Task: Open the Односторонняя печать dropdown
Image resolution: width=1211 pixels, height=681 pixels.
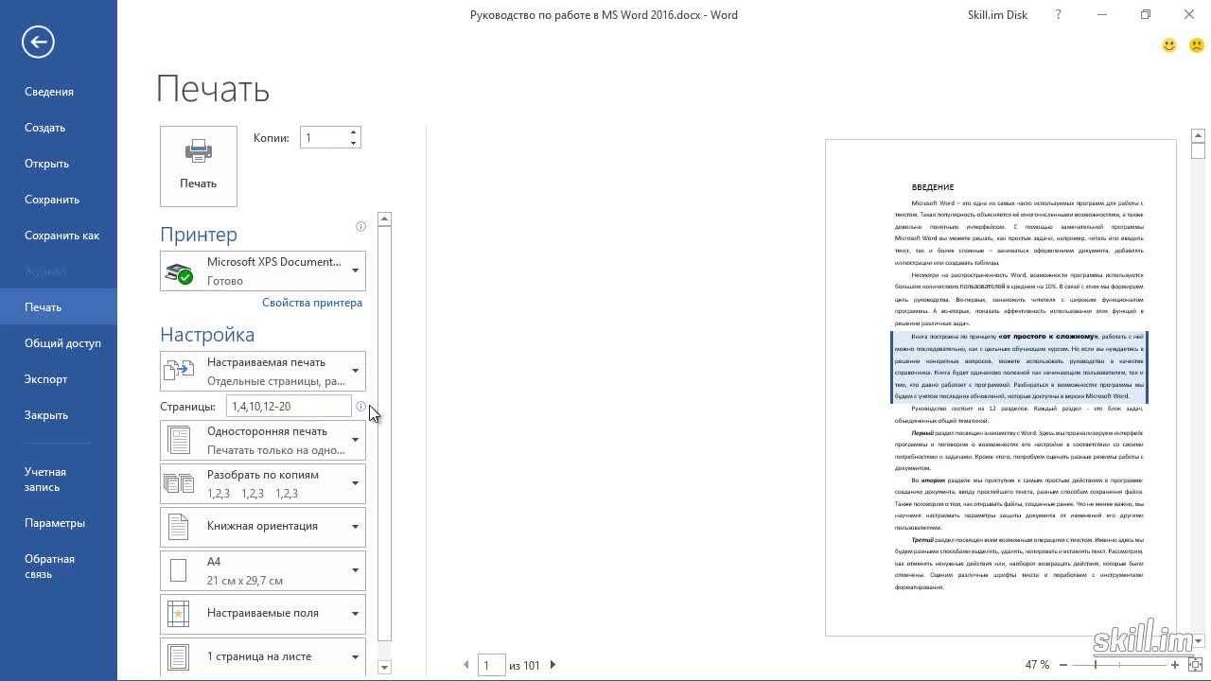Action: point(263,440)
